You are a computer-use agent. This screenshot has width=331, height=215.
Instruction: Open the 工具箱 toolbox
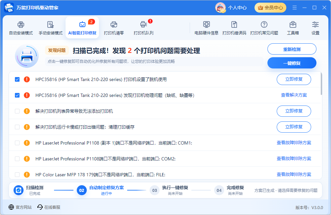(293, 28)
